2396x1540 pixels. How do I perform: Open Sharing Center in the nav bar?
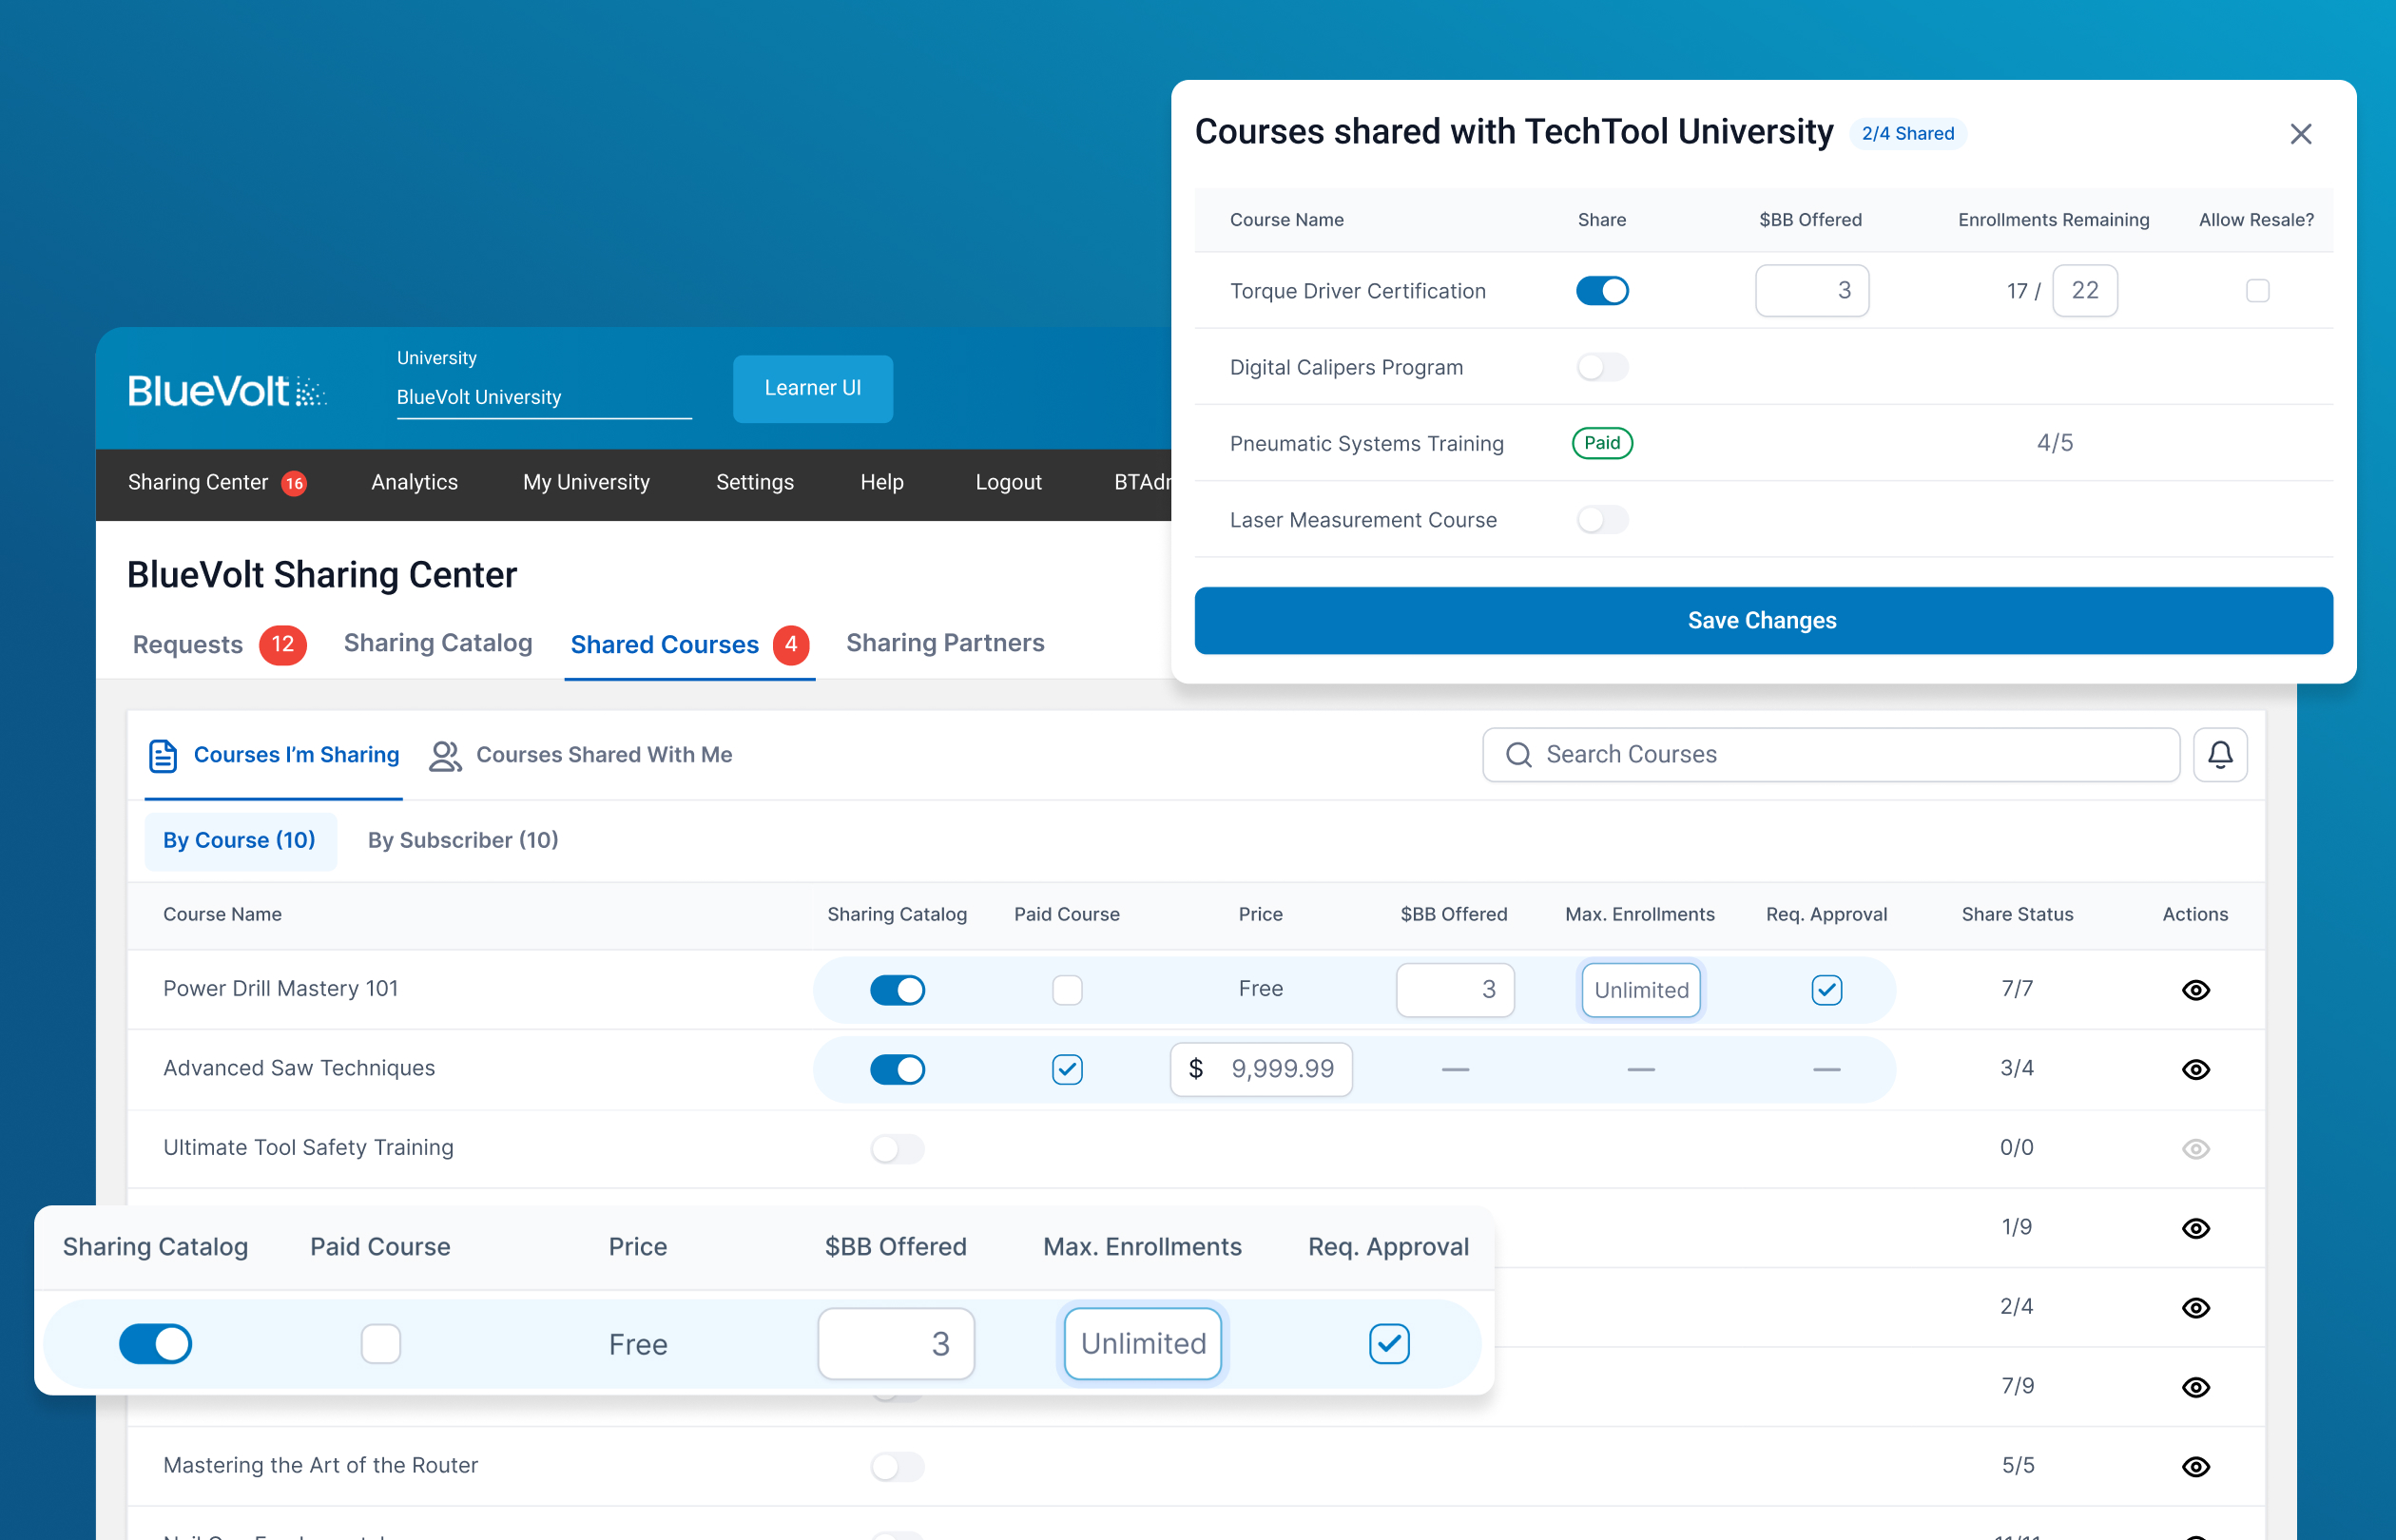(198, 483)
